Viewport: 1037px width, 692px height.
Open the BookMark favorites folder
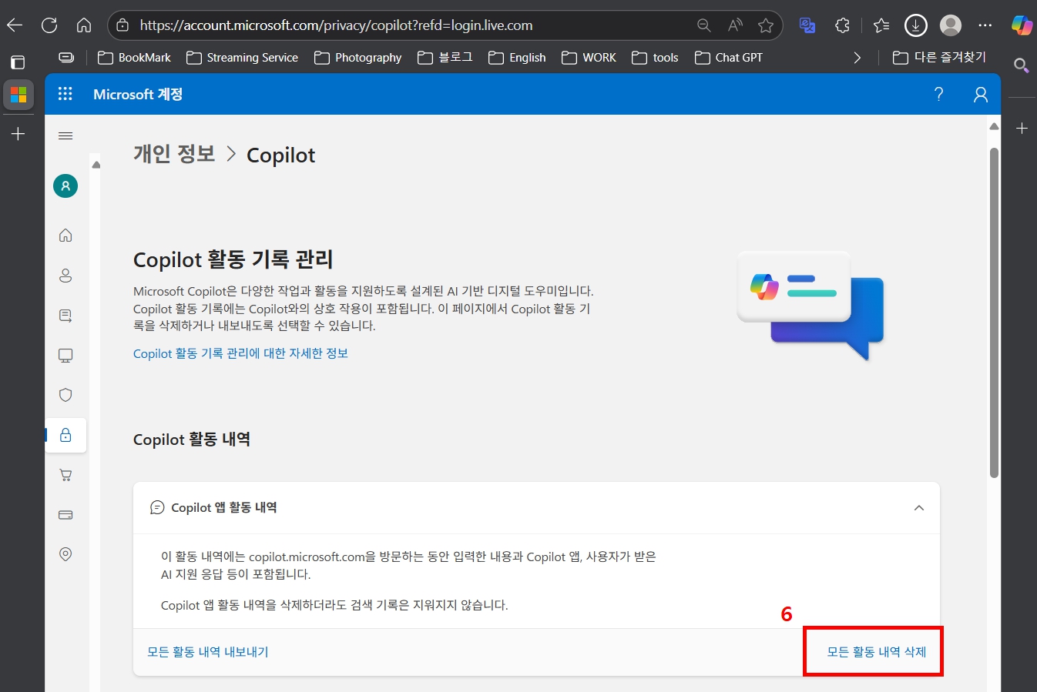(x=134, y=58)
